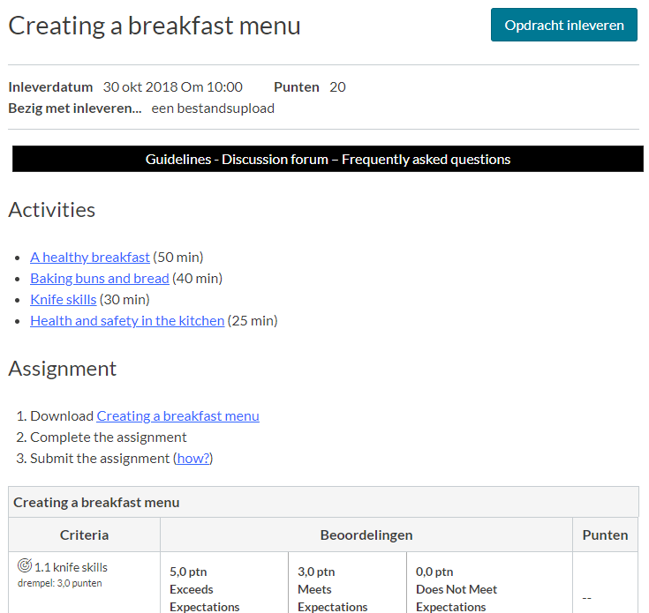Open the Baking buns and bread link
This screenshot has height=613, width=649.
pyautogui.click(x=99, y=278)
